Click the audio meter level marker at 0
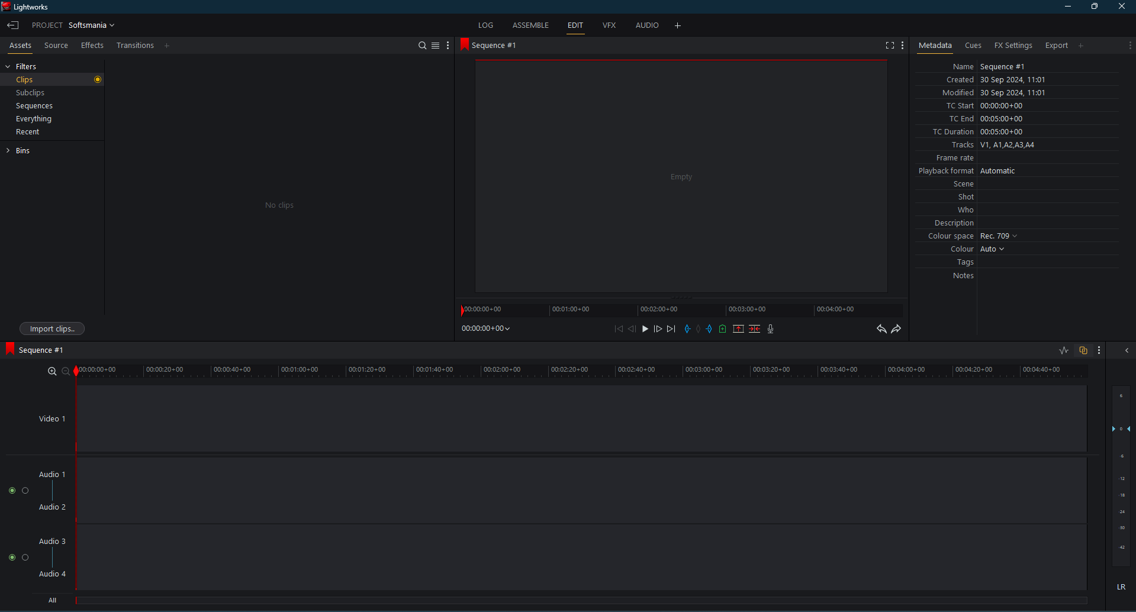The height and width of the screenshot is (612, 1136). pos(1121,429)
